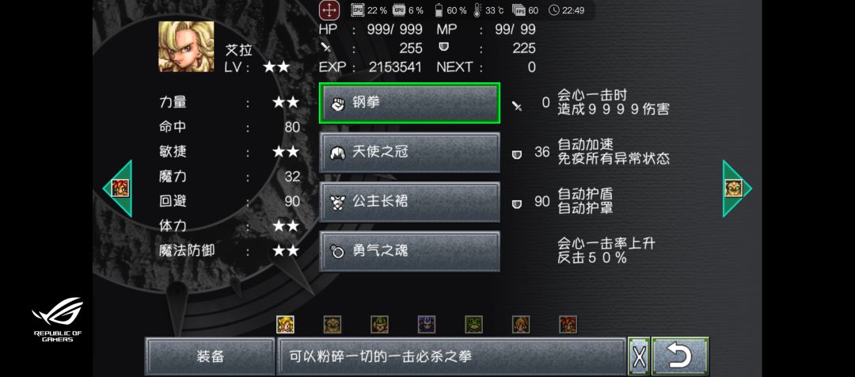Tap the X close icon beside description
This screenshot has height=377, width=855.
tap(639, 356)
